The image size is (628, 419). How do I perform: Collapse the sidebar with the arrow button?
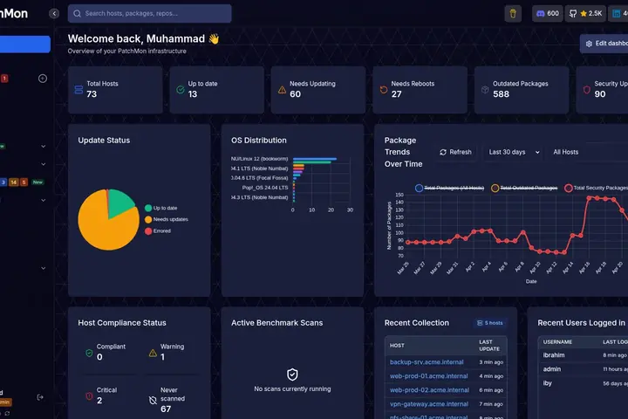click(54, 14)
